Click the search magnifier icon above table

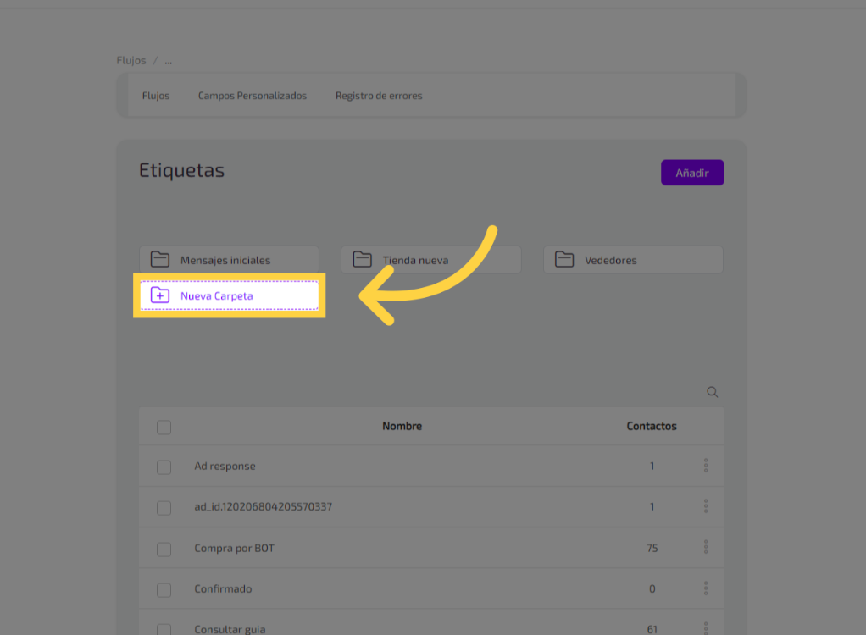(x=713, y=392)
